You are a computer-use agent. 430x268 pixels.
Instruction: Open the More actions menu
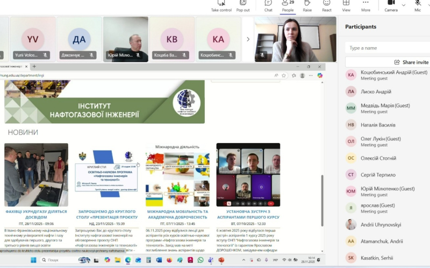tap(365, 5)
